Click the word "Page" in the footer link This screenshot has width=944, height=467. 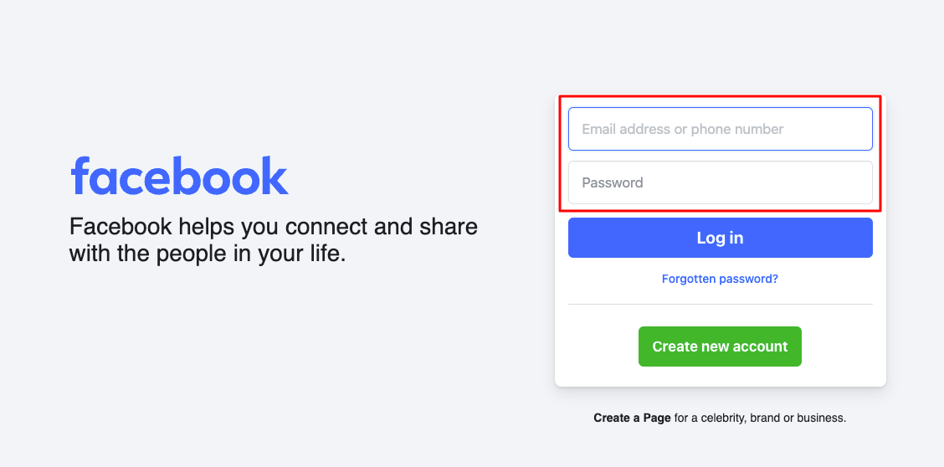656,418
